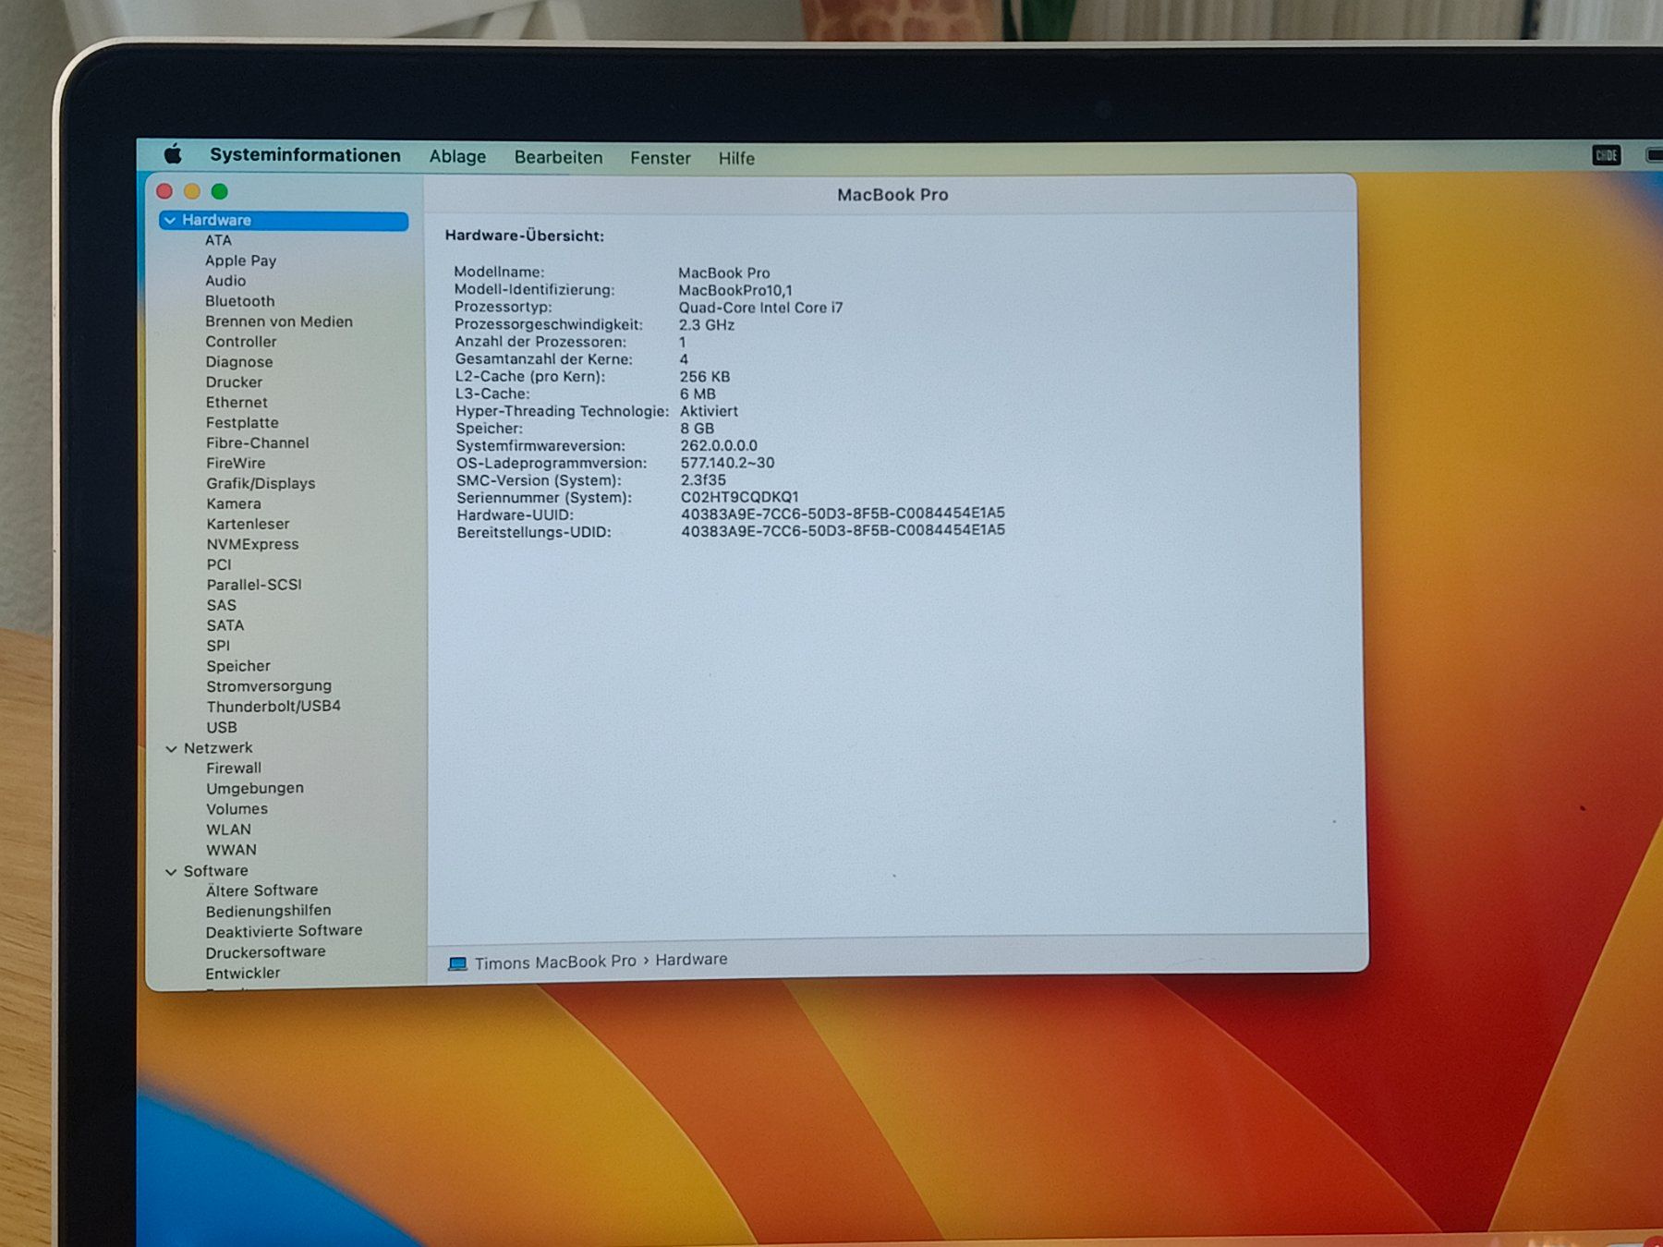Viewport: 1663px width, 1247px height.
Task: Collapse the Netzwerk section chevron
Action: (171, 749)
